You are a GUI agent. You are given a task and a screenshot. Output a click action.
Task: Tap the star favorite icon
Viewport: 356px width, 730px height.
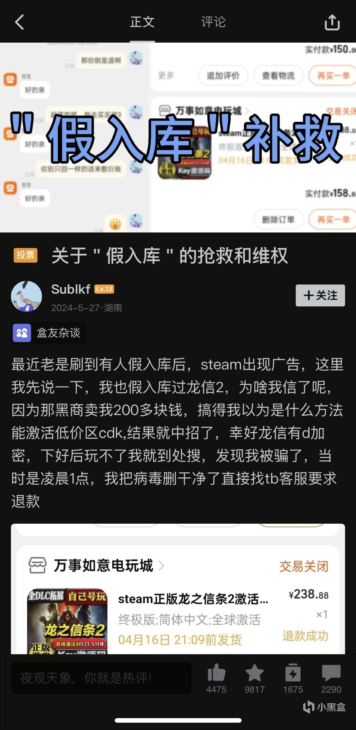(255, 672)
